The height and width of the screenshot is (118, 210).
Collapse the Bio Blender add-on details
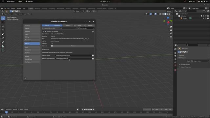tap(43, 31)
